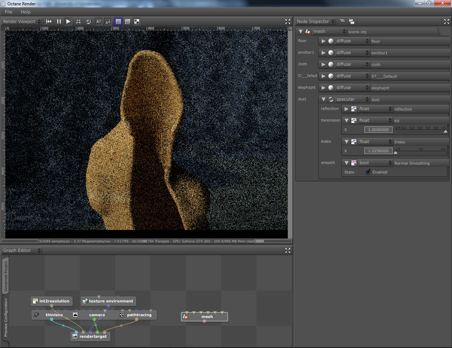Open the Help menu

[x=25, y=12]
